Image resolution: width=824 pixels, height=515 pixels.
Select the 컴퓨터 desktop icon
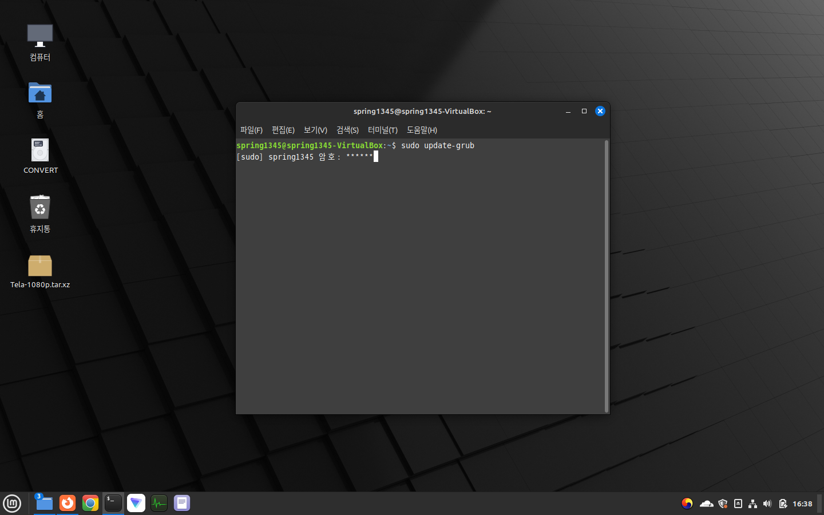(40, 42)
